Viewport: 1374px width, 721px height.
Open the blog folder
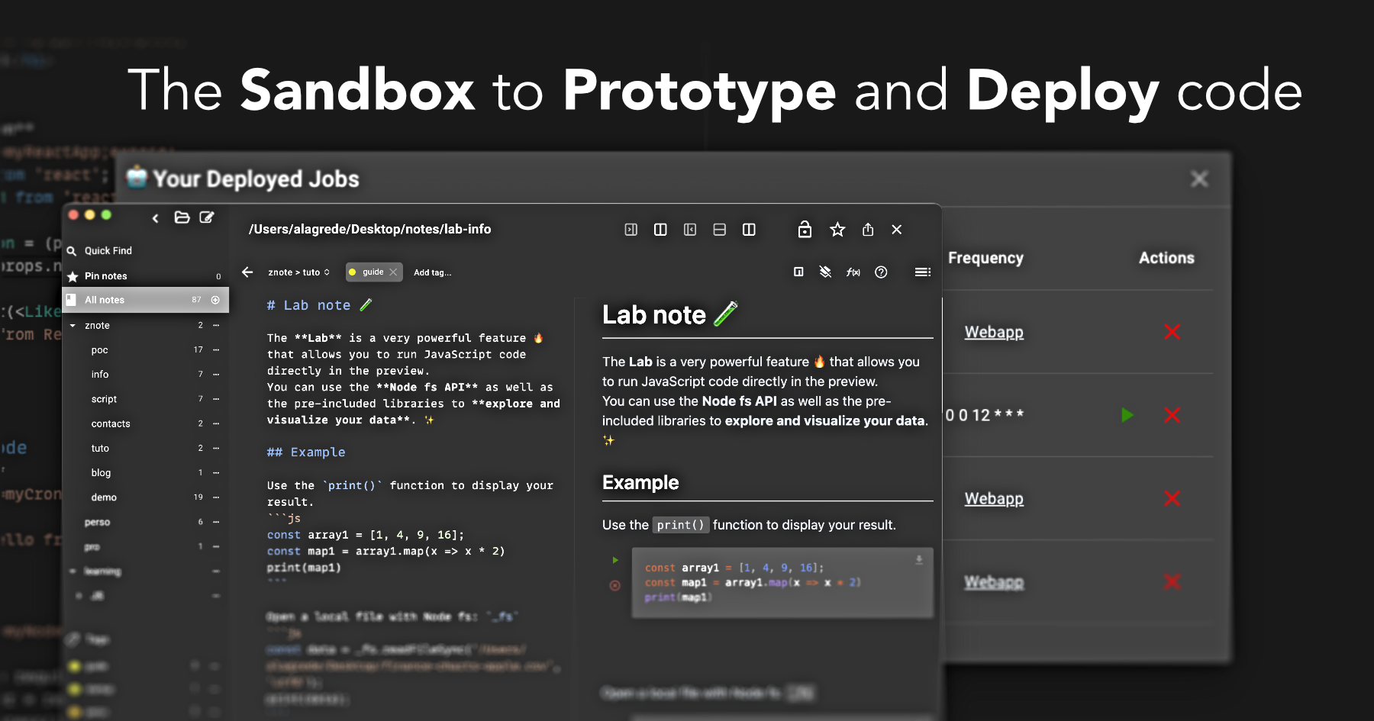click(101, 473)
